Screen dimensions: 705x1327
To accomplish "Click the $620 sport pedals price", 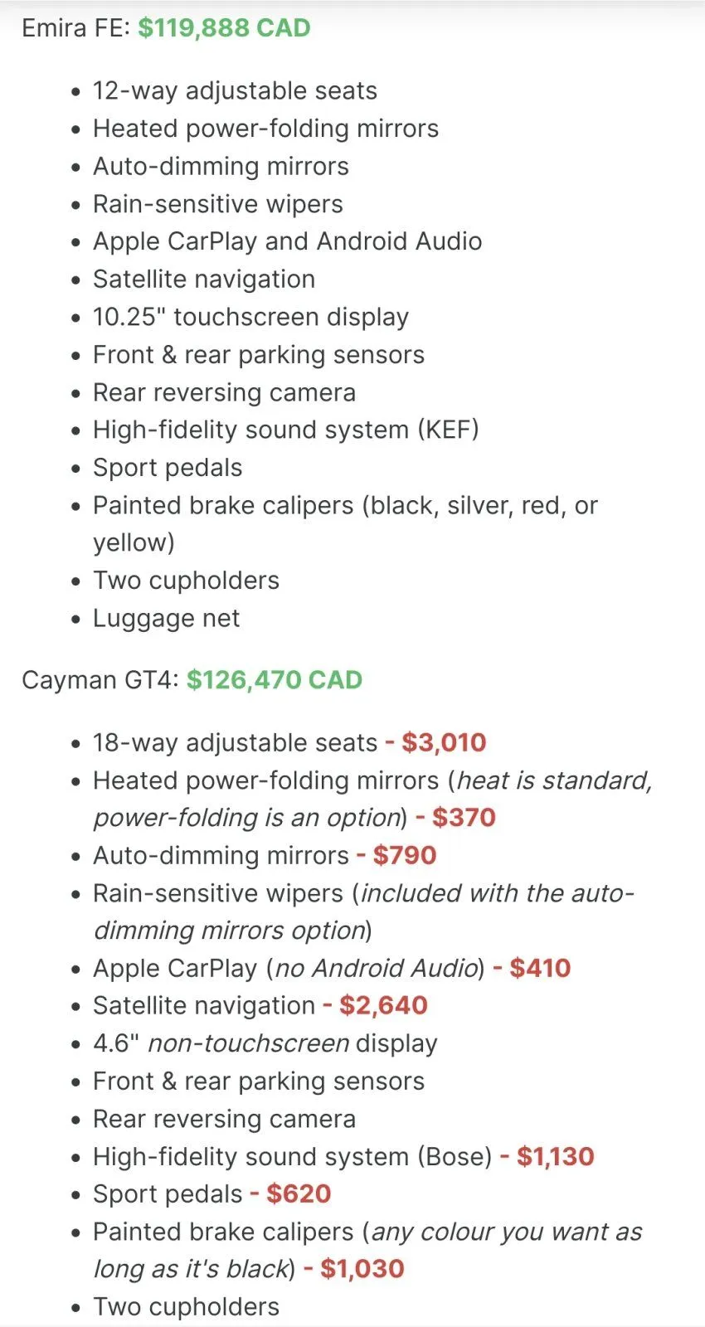I will point(299,1193).
